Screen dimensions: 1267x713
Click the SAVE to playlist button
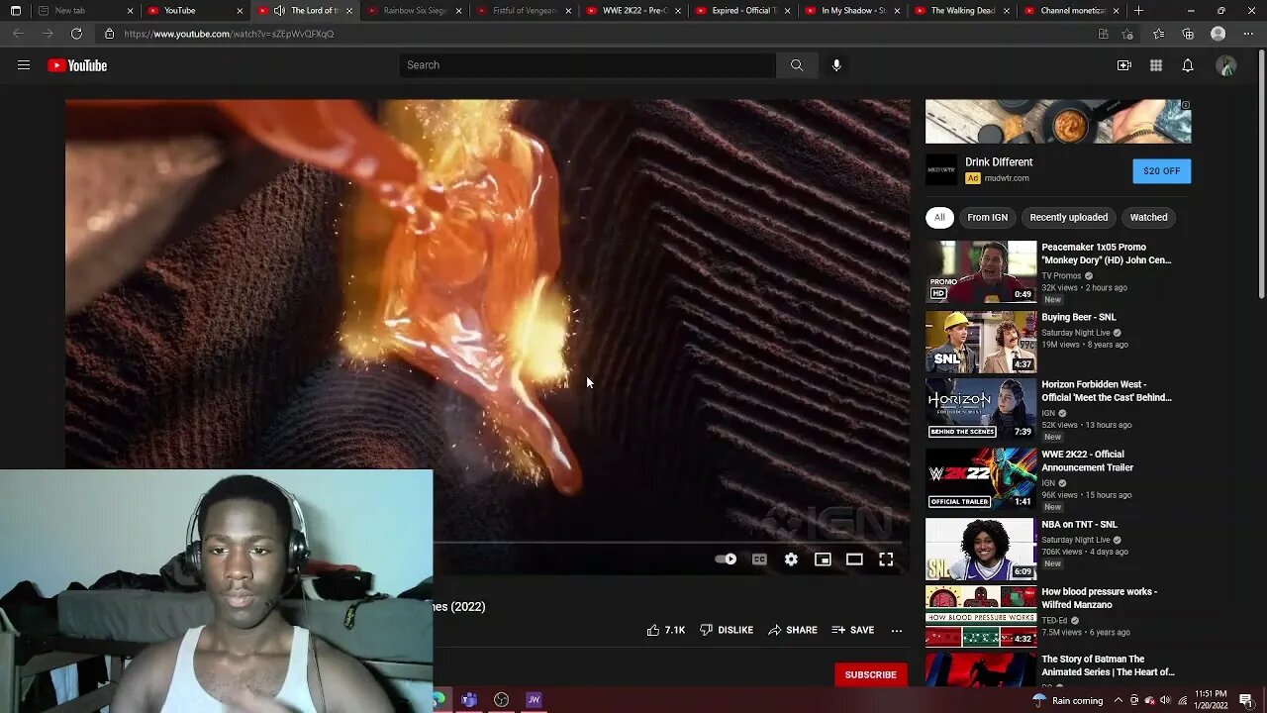853,630
